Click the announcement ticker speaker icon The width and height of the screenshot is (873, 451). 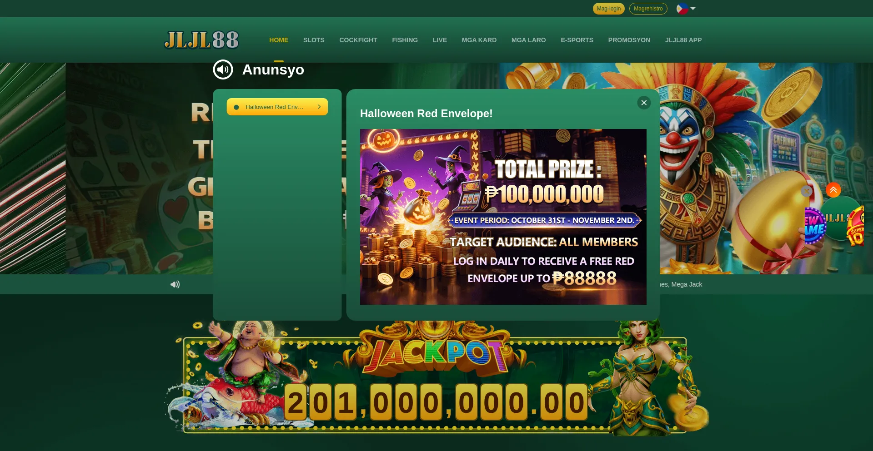coord(175,284)
